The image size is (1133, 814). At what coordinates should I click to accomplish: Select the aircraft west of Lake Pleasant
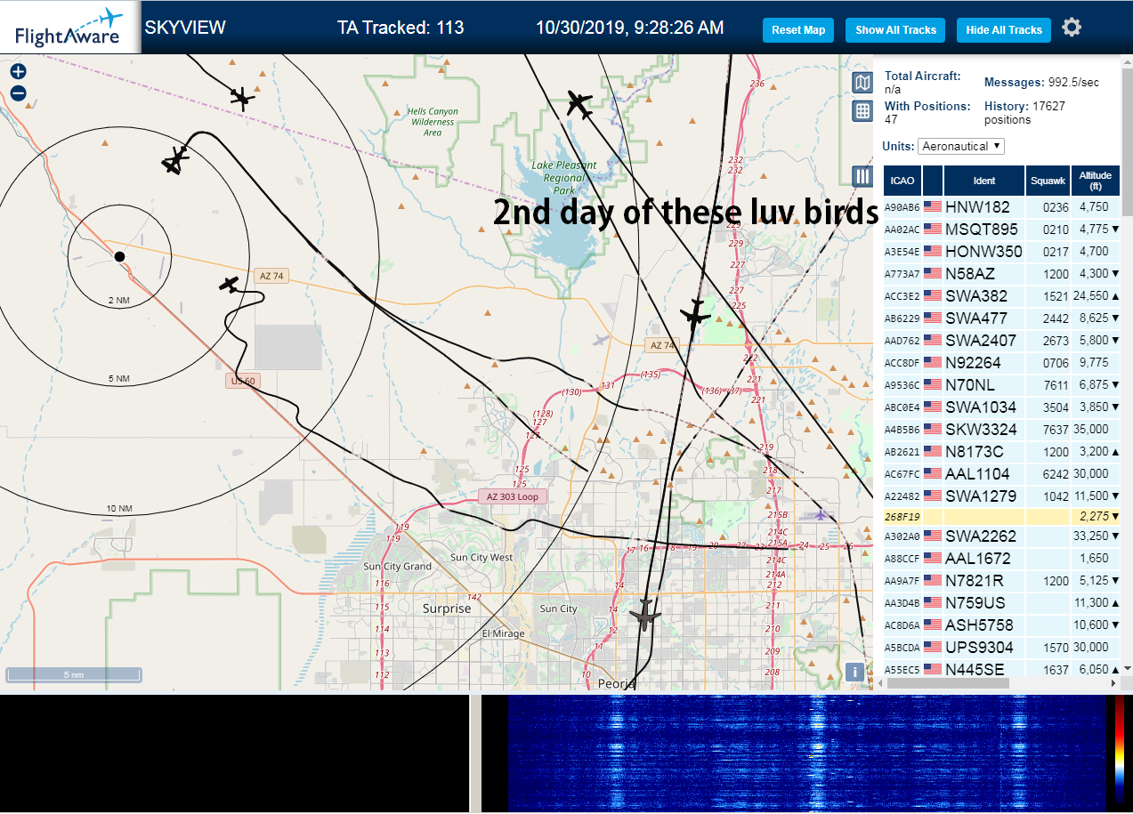[x=579, y=105]
